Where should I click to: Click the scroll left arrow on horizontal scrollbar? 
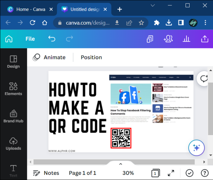click(x=31, y=162)
